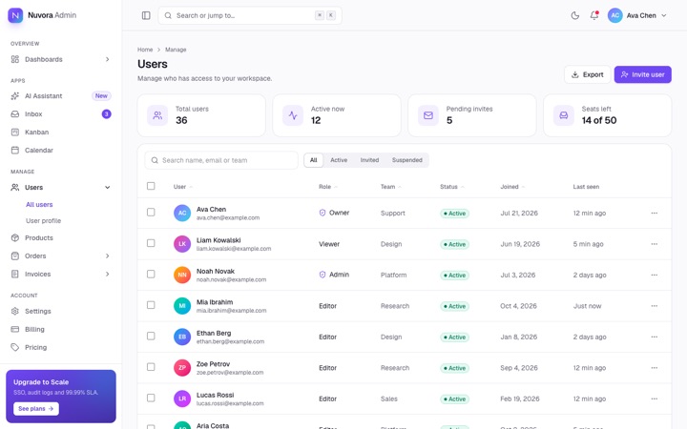687x429 pixels.
Task: Collapse the Users section chevron
Action: click(107, 188)
